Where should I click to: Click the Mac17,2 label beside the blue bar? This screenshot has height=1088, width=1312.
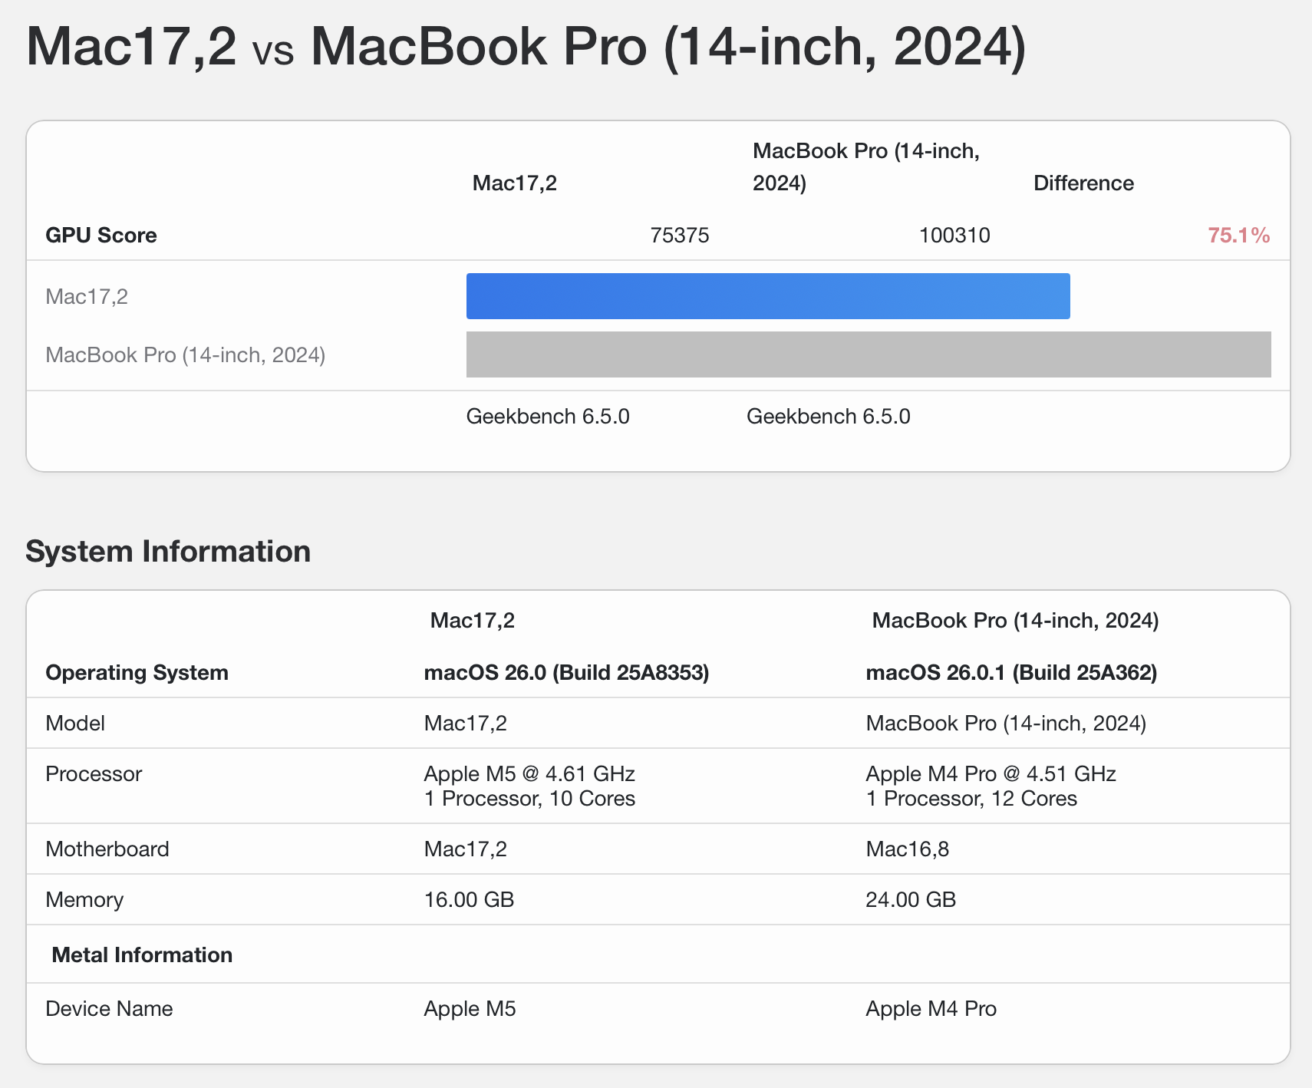pyautogui.click(x=87, y=296)
